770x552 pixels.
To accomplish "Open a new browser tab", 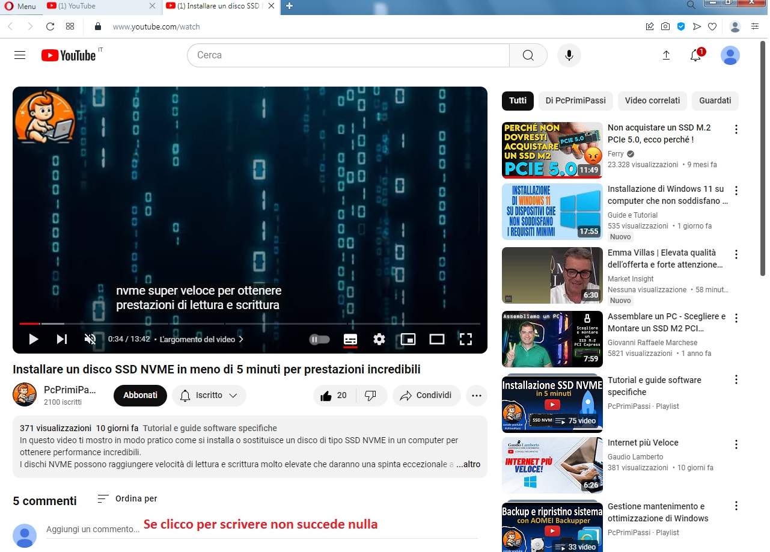I will (x=289, y=6).
